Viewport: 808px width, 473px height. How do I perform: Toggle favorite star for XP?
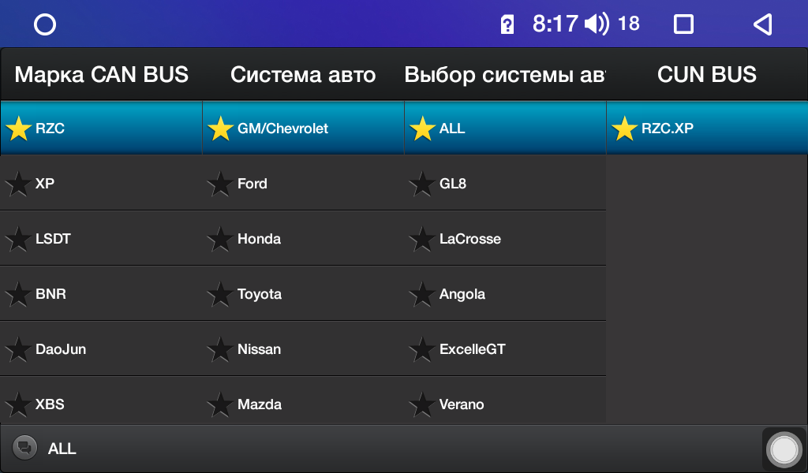point(18,184)
